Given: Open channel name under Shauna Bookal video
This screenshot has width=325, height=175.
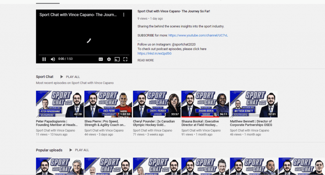Looking at the screenshot, I should pos(201,131).
